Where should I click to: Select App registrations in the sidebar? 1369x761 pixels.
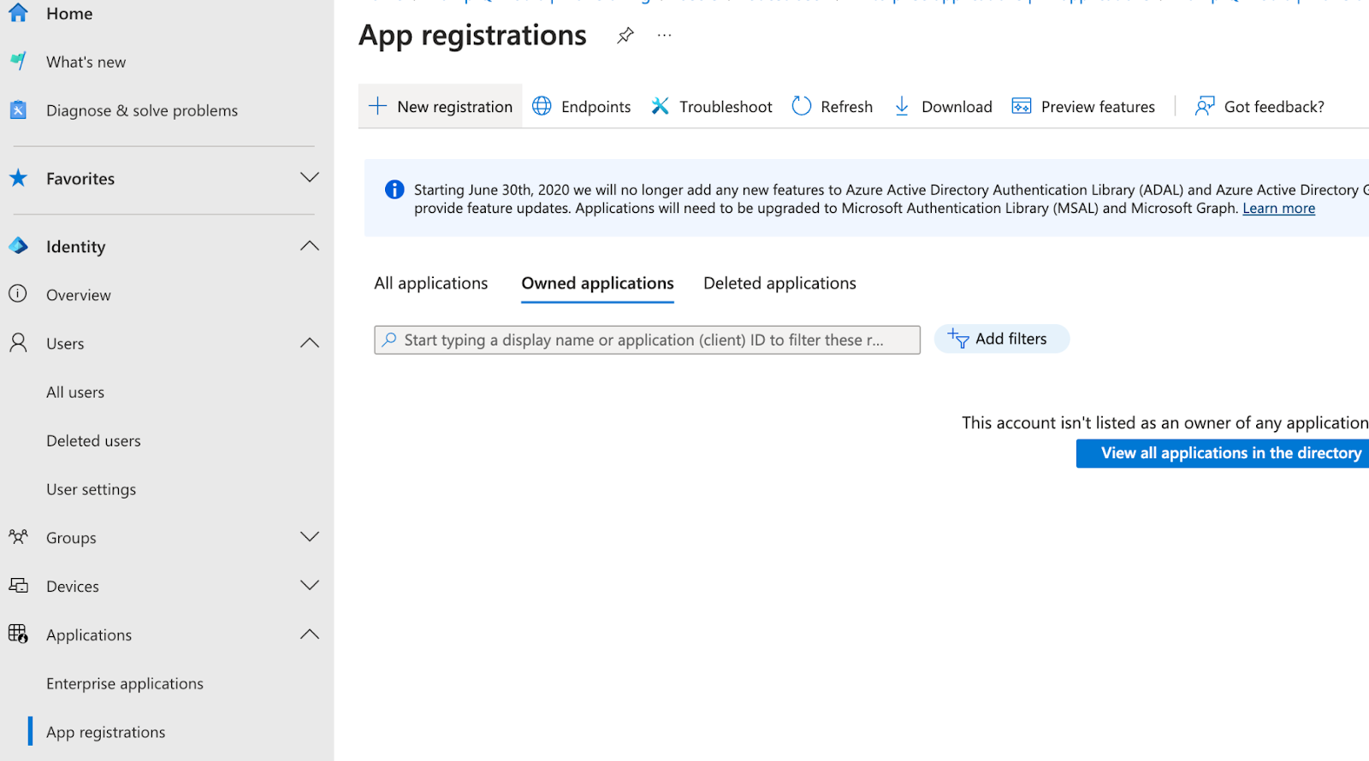click(106, 732)
